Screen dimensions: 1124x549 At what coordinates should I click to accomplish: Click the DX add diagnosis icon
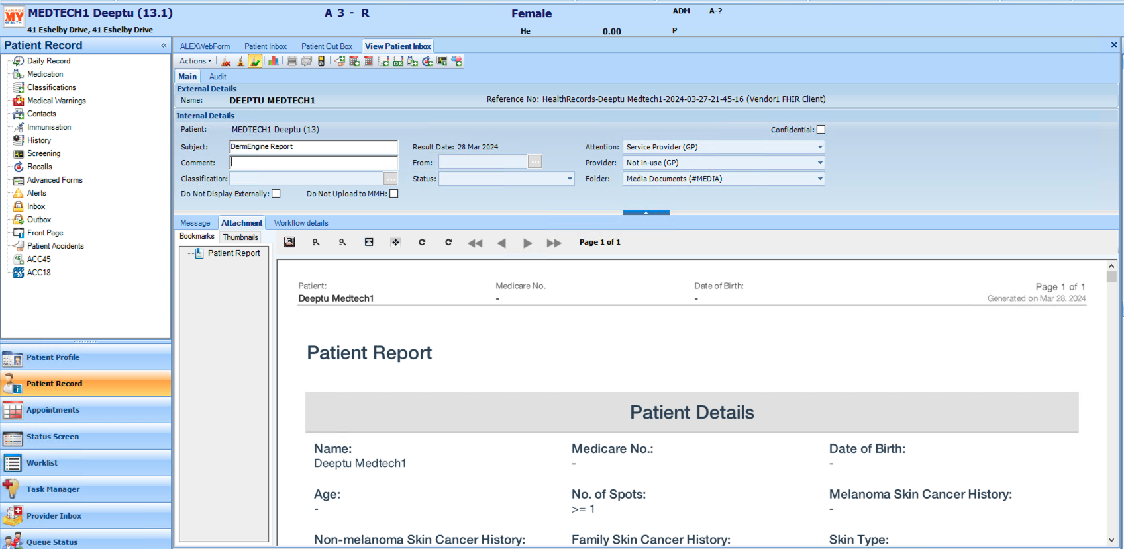point(398,61)
